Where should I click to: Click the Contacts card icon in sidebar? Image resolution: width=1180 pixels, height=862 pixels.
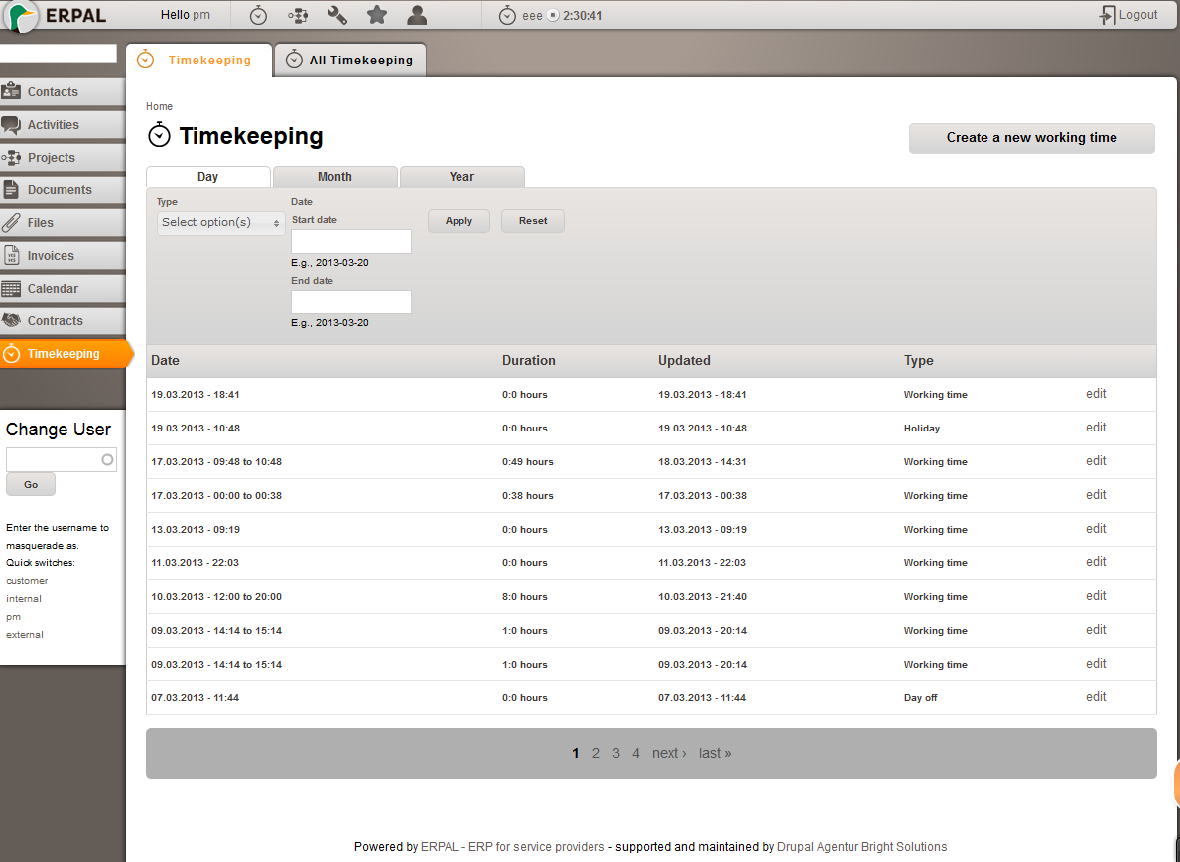(x=11, y=91)
